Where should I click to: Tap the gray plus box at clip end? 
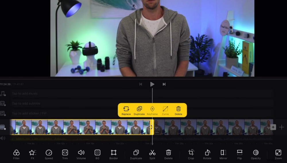coord(273,127)
